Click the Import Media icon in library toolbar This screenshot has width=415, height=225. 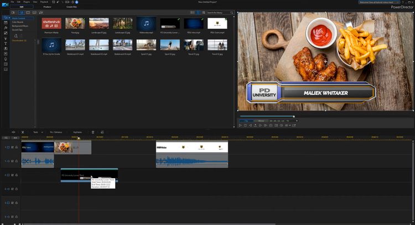13,12
